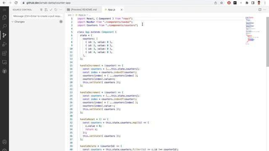Click the share page icon in address bar
The image size is (269, 151).
(216, 3)
